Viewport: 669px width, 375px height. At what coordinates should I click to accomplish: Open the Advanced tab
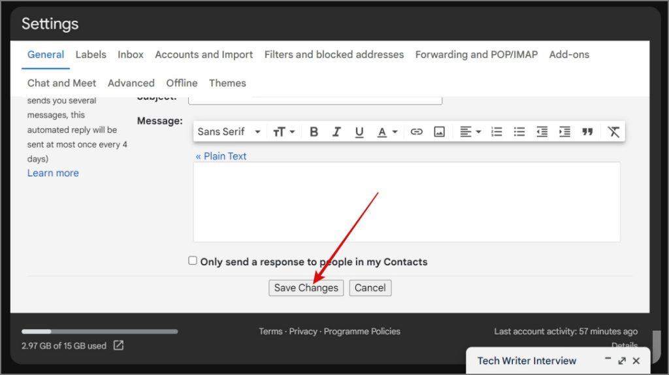131,83
